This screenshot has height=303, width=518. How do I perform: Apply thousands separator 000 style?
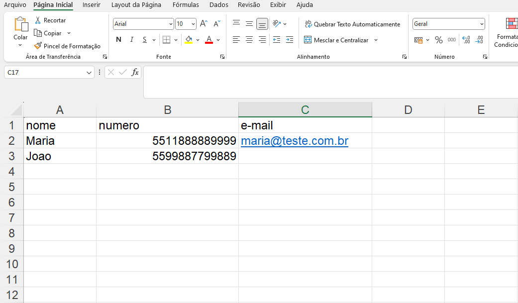pyautogui.click(x=452, y=40)
